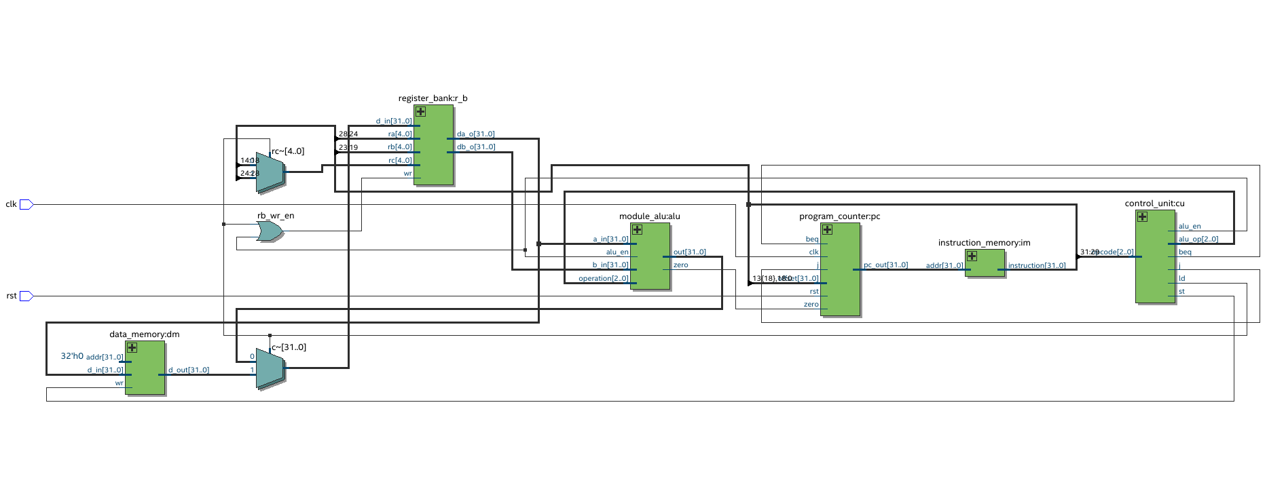Viewport: 1267px width, 504px height.
Task: Expand the register_bank:r_b module plus icon
Action: coord(421,112)
